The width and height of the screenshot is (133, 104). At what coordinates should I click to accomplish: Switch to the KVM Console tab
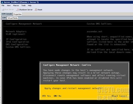click(x=7, y=14)
